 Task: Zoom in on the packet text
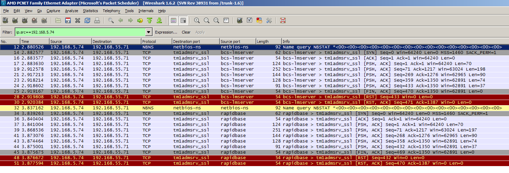pyautogui.click(x=197, y=20)
